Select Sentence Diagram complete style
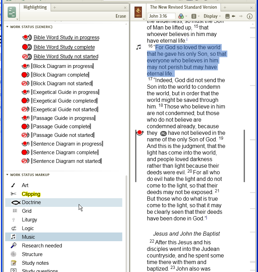This screenshot has height=272, width=258. click(60, 152)
